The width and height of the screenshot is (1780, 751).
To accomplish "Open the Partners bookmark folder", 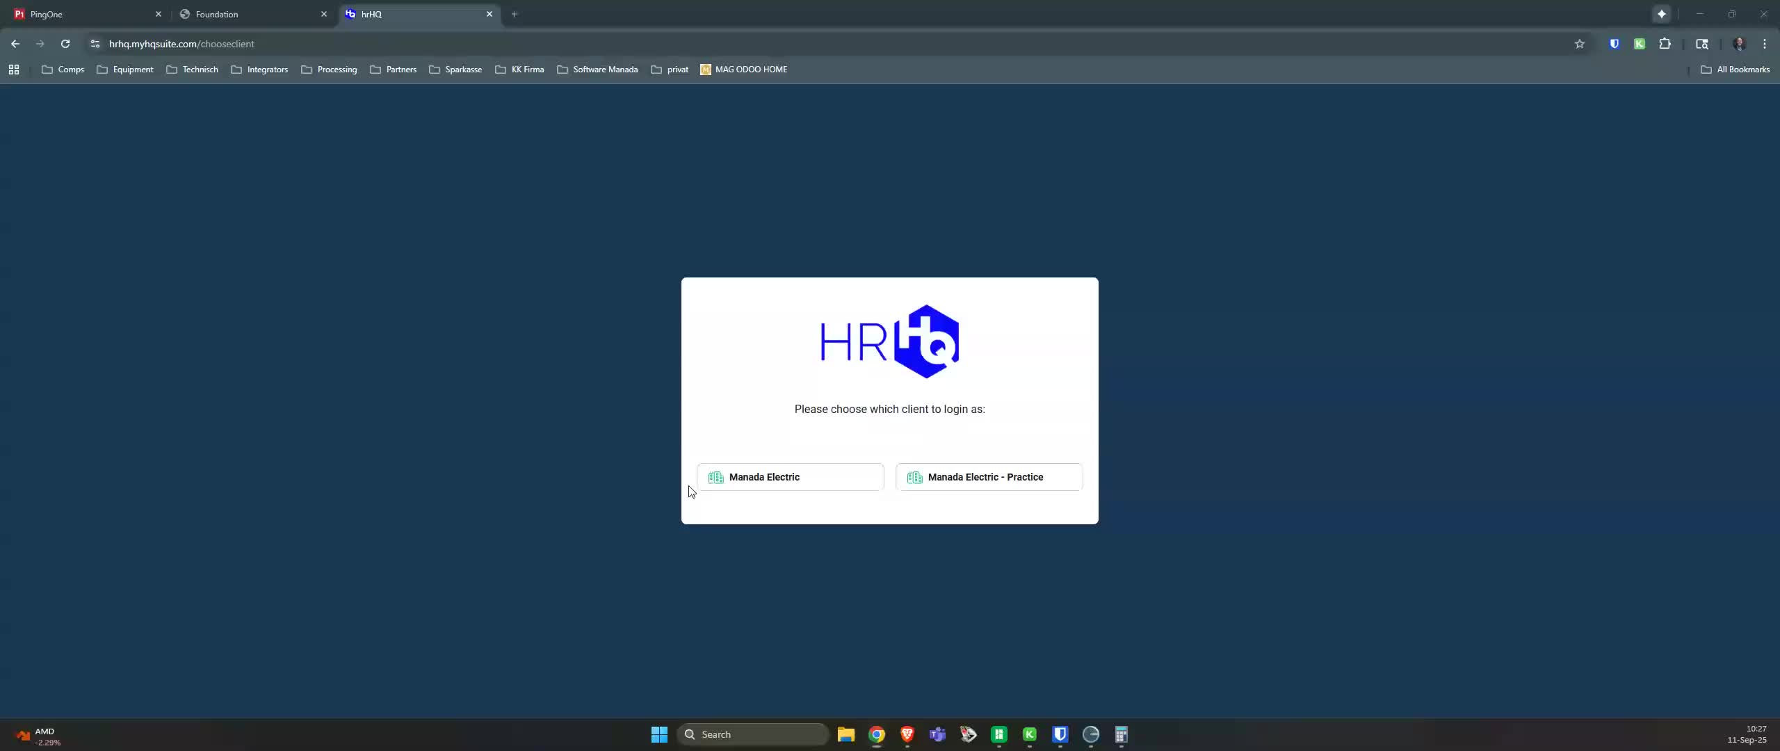I will pos(394,70).
